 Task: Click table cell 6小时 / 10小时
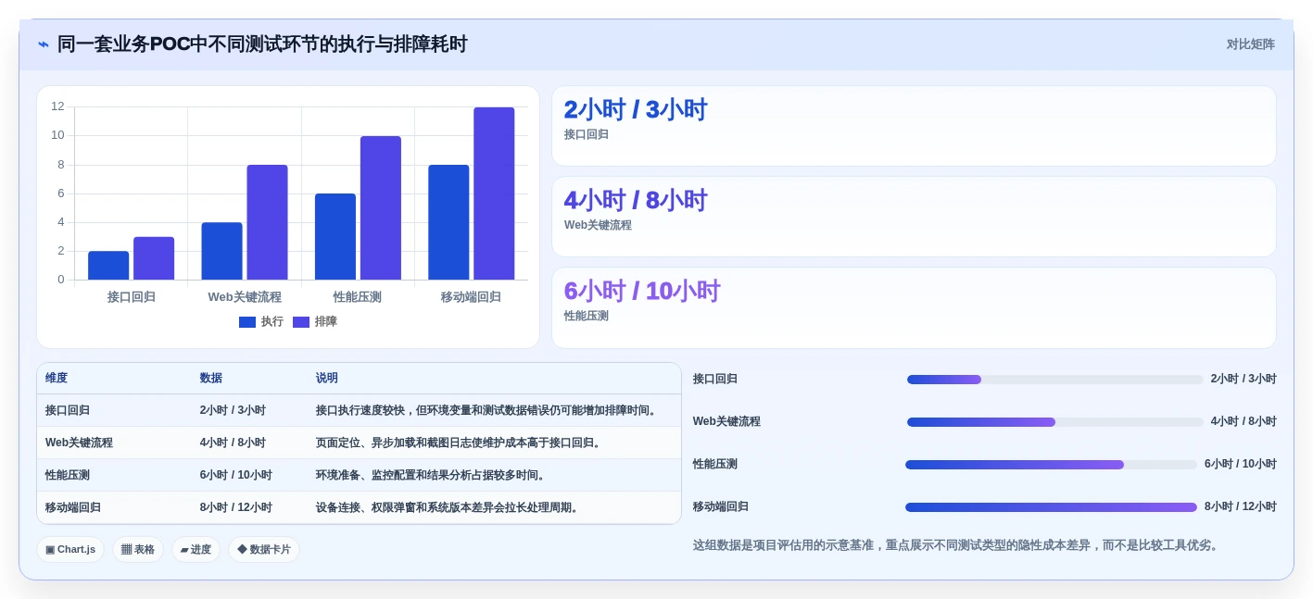tap(236, 476)
